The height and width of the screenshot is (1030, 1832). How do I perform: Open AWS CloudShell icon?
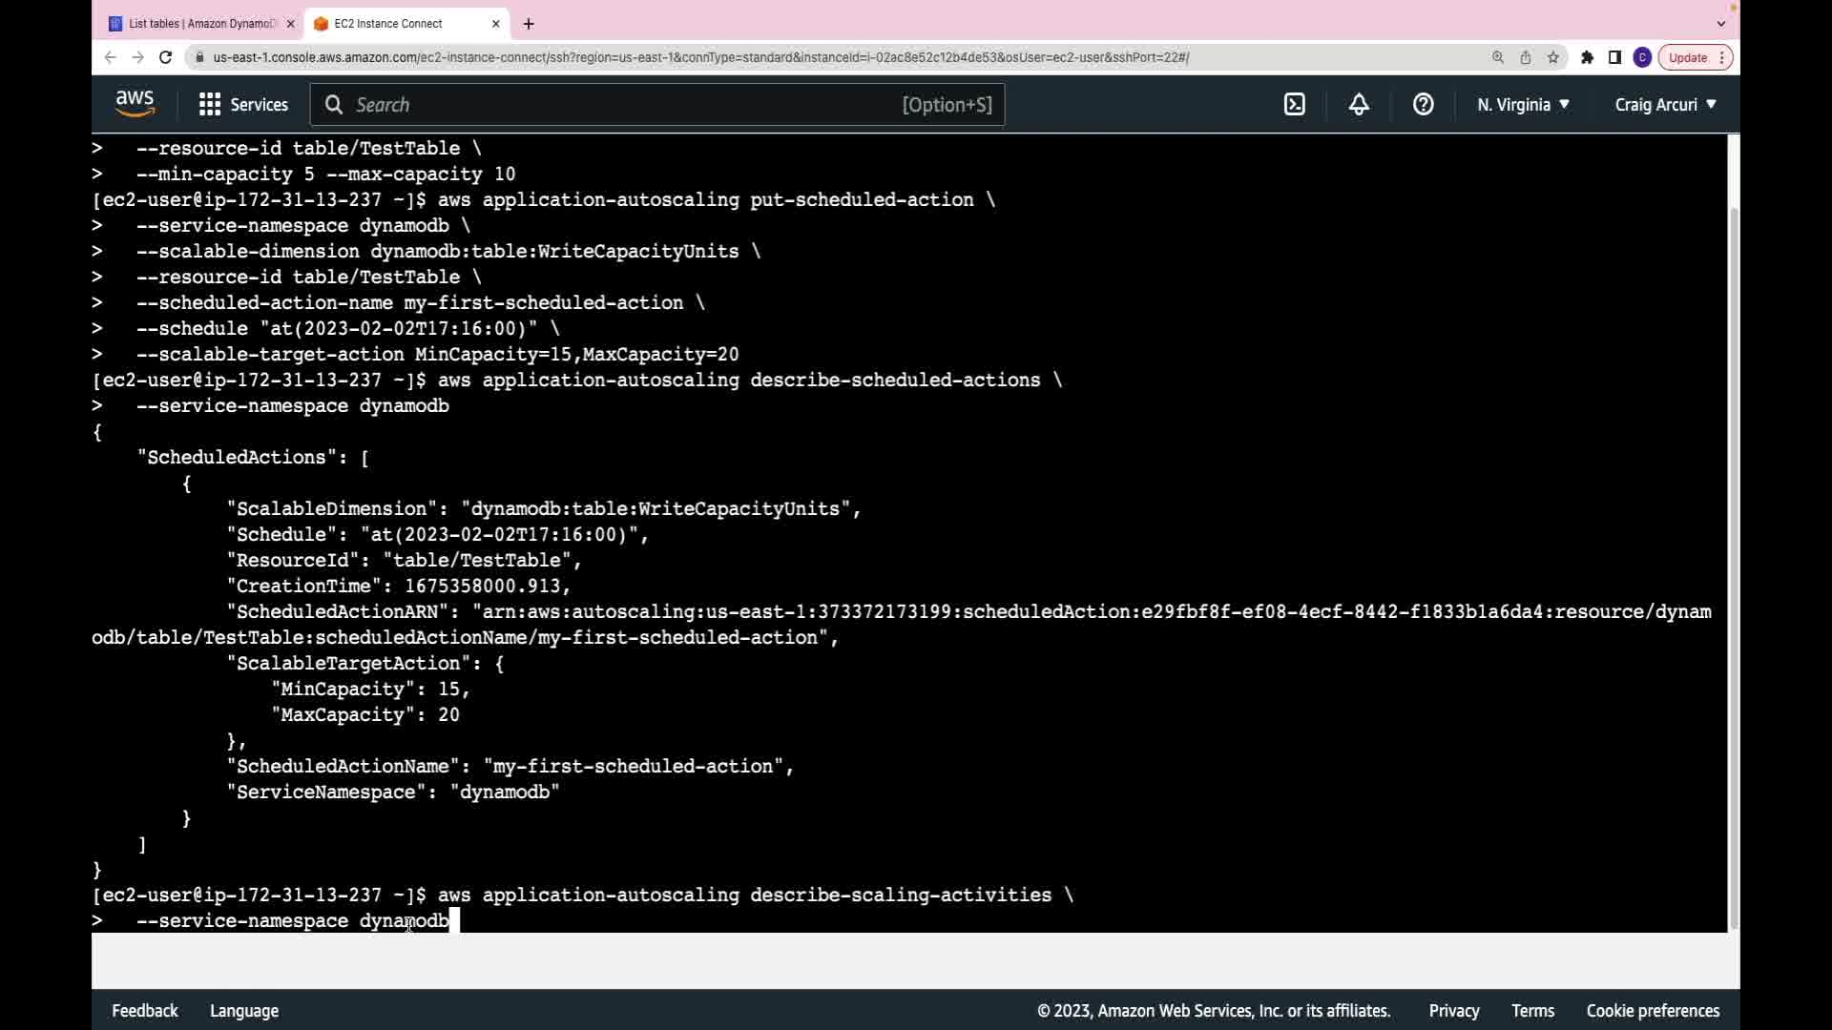(x=1294, y=105)
